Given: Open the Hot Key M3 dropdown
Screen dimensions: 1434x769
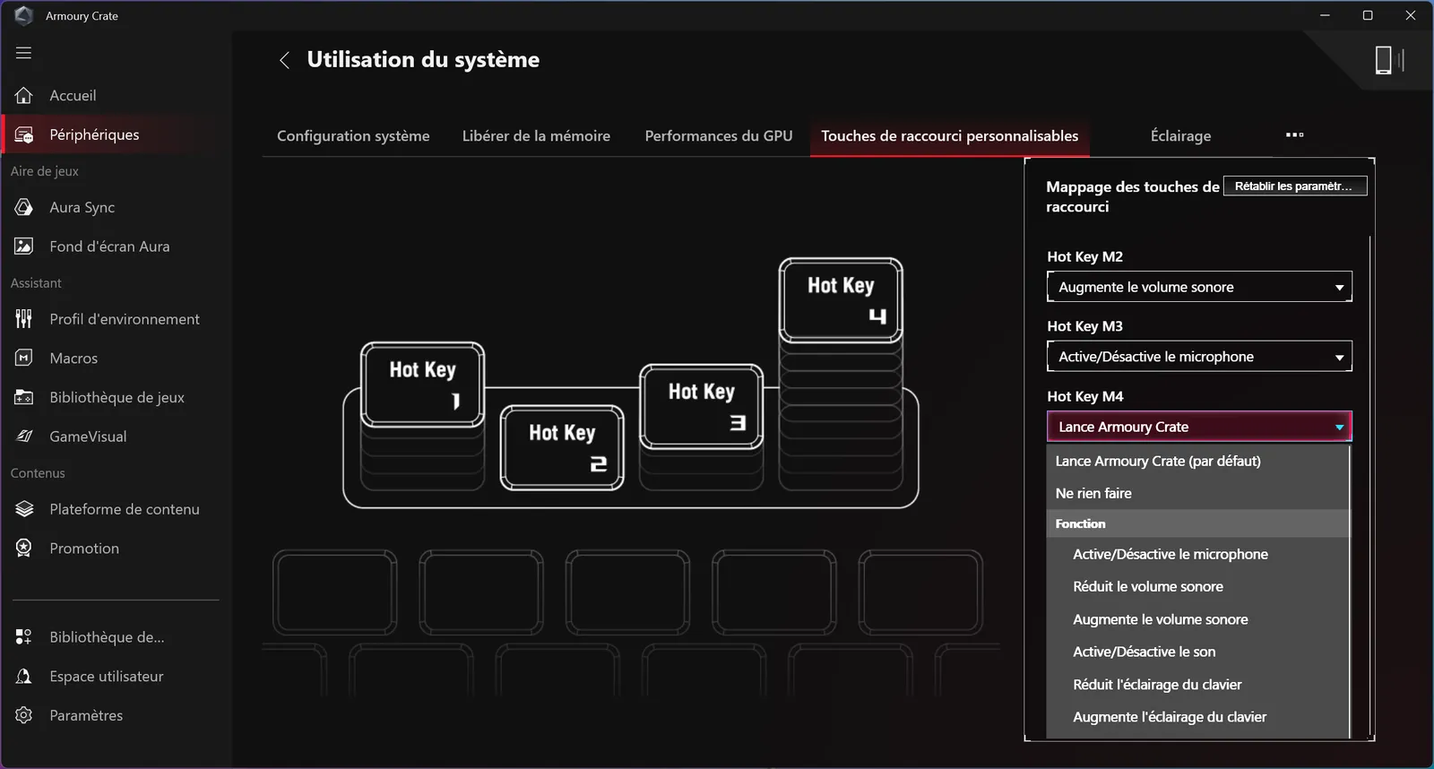Looking at the screenshot, I should pyautogui.click(x=1198, y=357).
